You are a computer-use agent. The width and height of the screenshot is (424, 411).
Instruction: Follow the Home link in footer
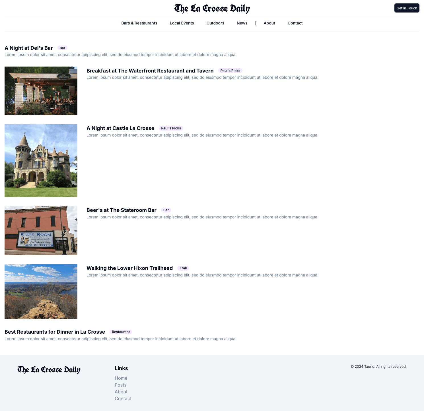[x=121, y=378]
